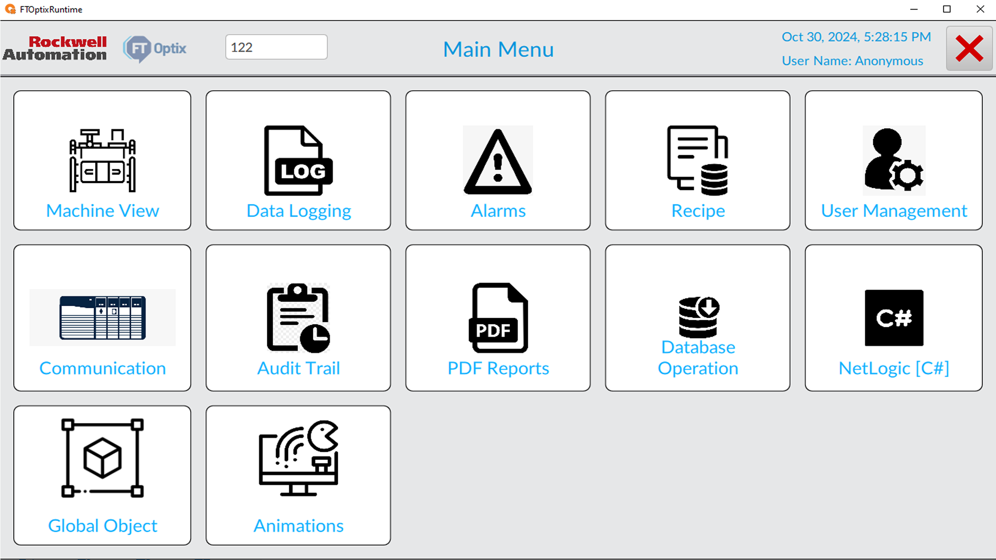Open Data Logging screen
This screenshot has width=996, height=560.
point(299,161)
